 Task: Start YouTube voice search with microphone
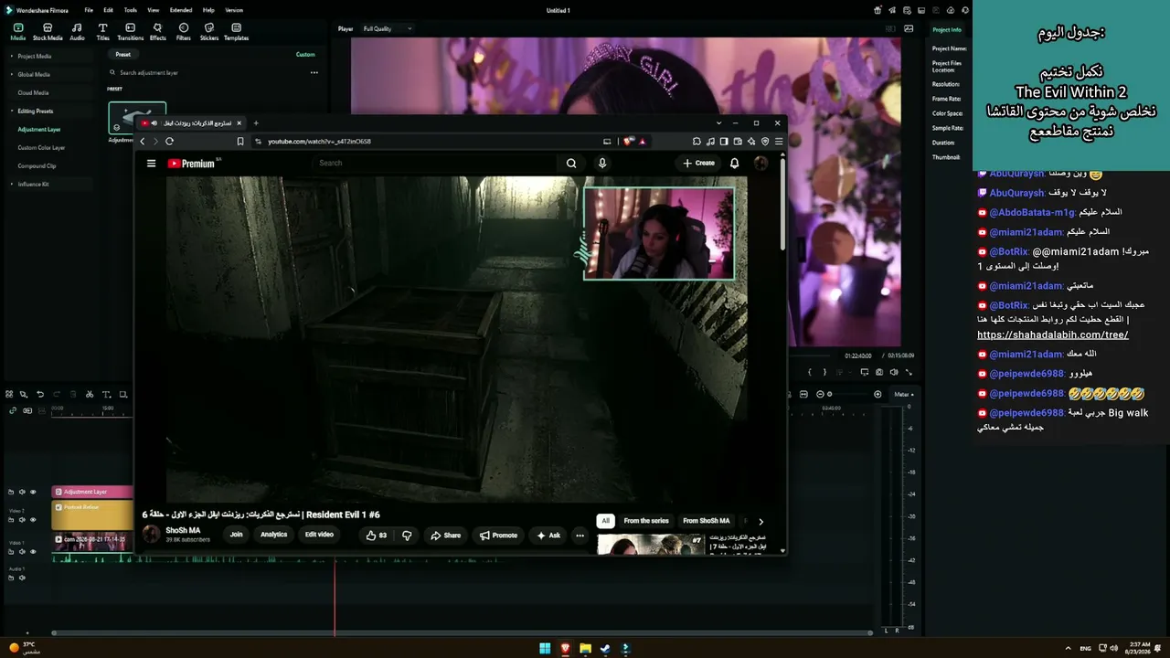(601, 164)
